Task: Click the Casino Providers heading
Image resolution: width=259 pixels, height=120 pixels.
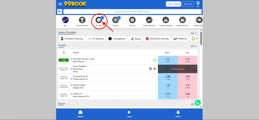Action: (67, 32)
